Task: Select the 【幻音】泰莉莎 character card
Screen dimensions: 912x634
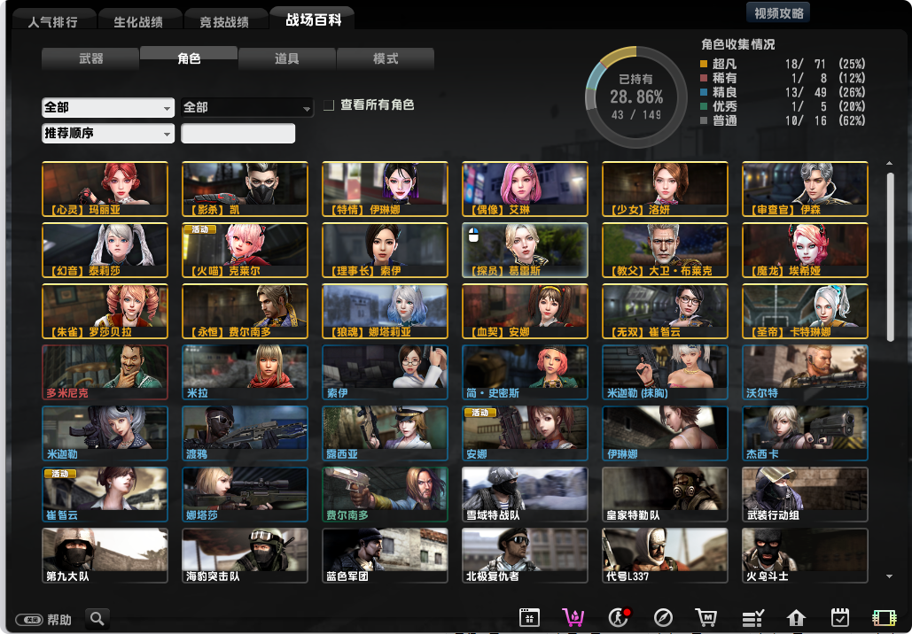Action: tap(105, 250)
